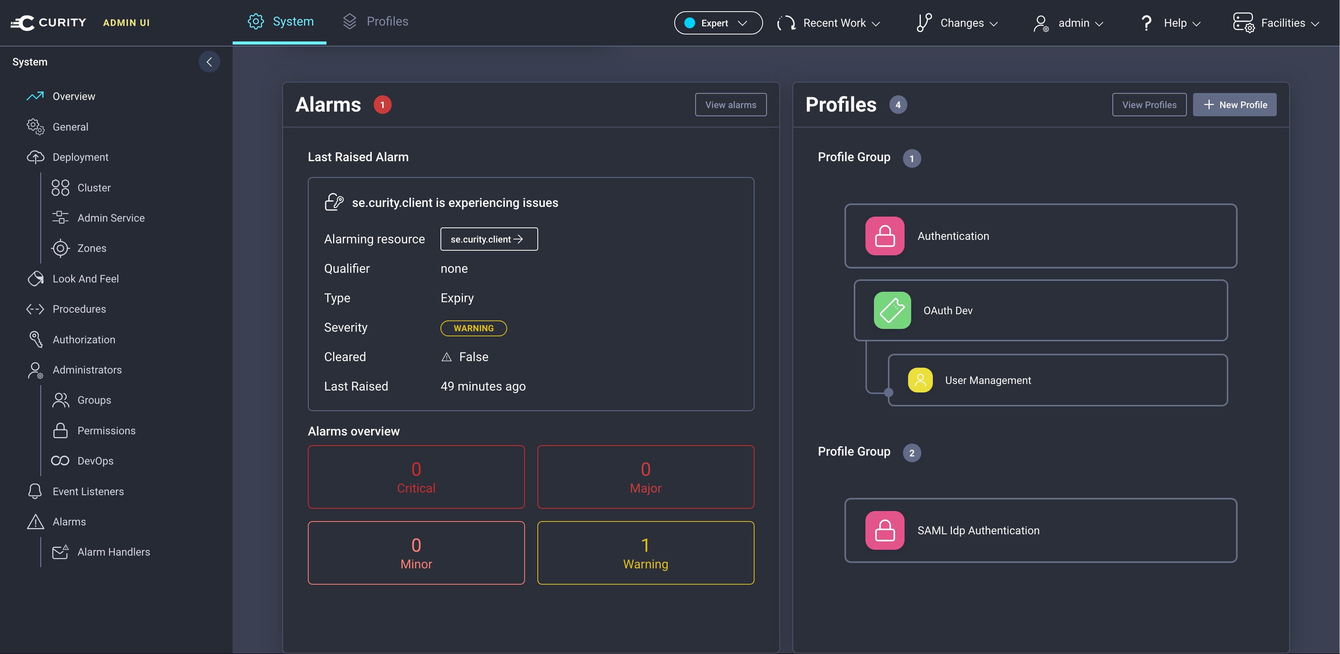Open the admin user dropdown
Image resolution: width=1340 pixels, height=654 pixels.
pyautogui.click(x=1069, y=23)
